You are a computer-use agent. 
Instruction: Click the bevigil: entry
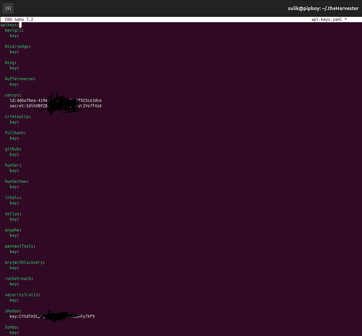point(14,30)
